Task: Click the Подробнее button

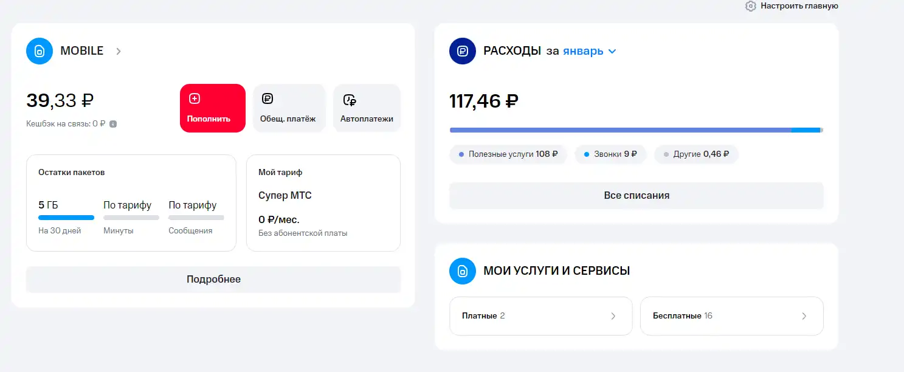Action: [x=213, y=280]
